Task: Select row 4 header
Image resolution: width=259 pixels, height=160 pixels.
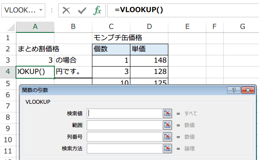Action: click(8, 72)
